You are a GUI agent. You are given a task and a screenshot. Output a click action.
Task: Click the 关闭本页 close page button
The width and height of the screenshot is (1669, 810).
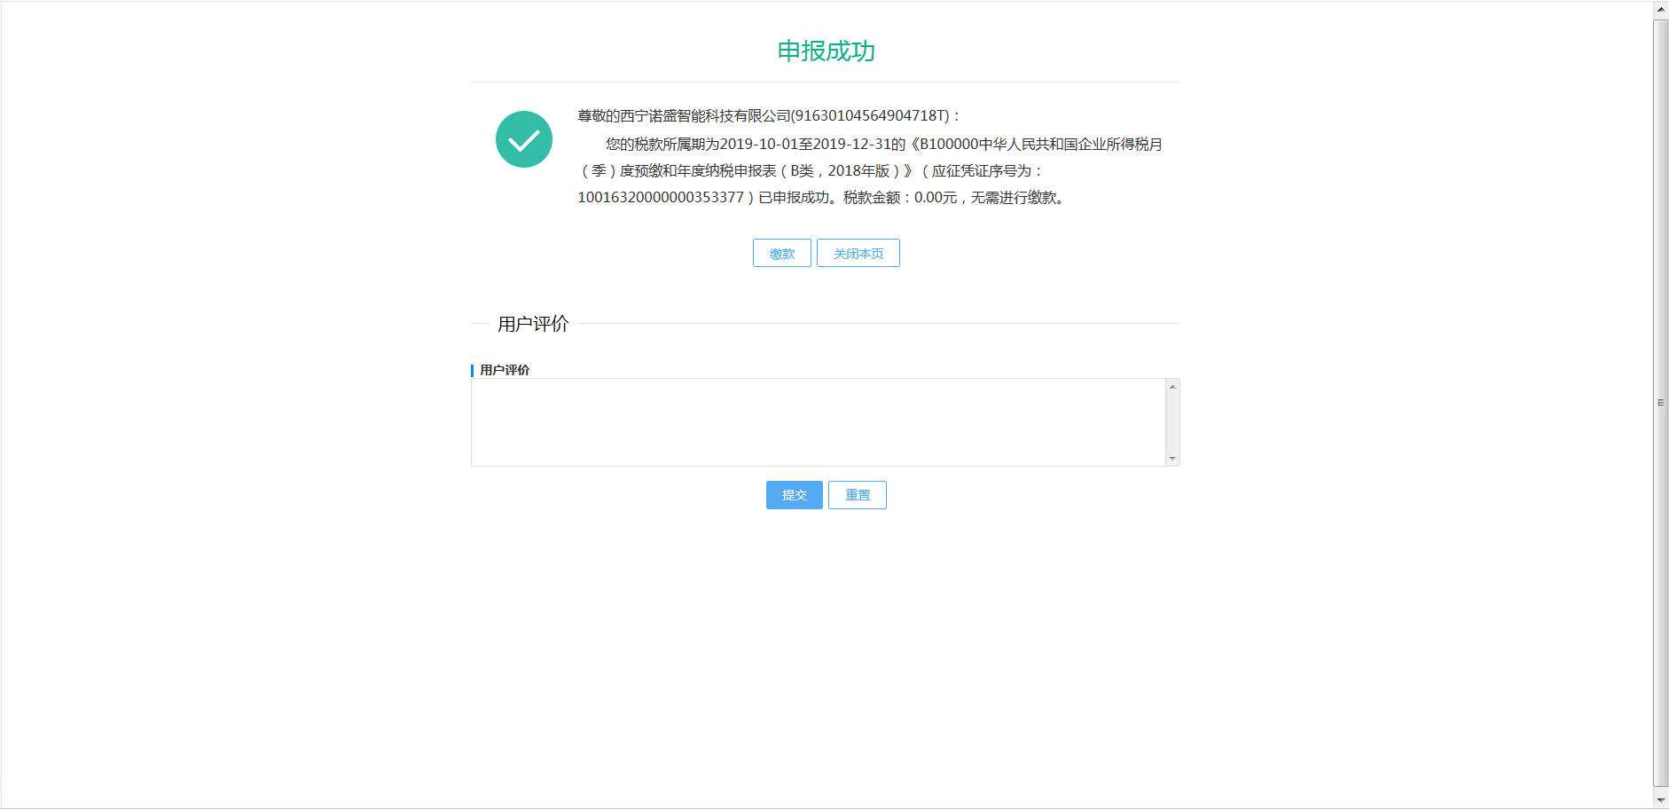(x=858, y=253)
